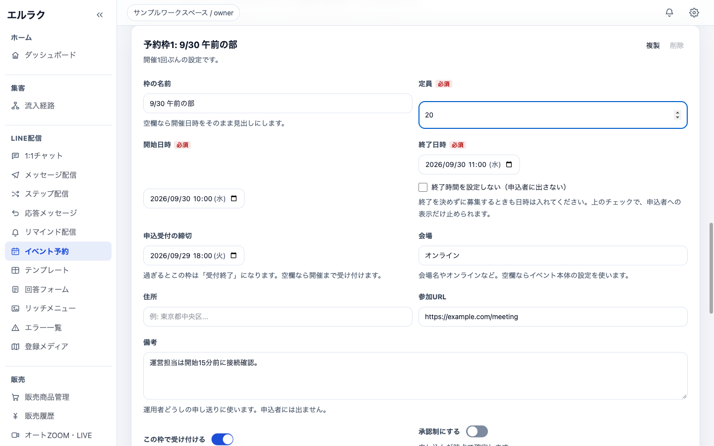Click the メッセージ配信 paper-plane icon
This screenshot has height=446, width=714.
point(15,175)
